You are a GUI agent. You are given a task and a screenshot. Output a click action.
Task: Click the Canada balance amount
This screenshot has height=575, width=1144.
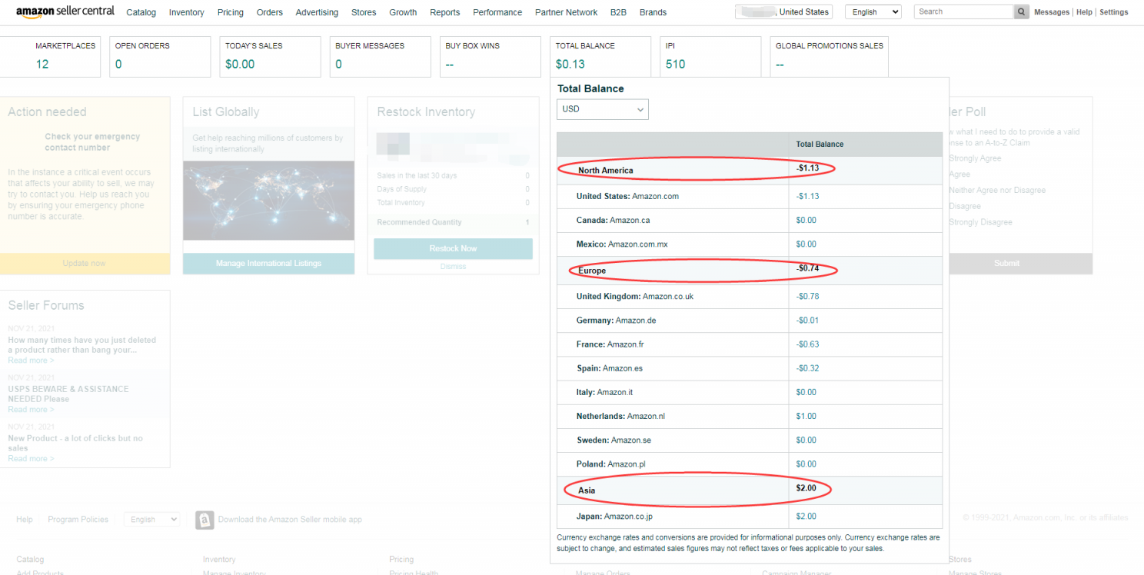[806, 220]
